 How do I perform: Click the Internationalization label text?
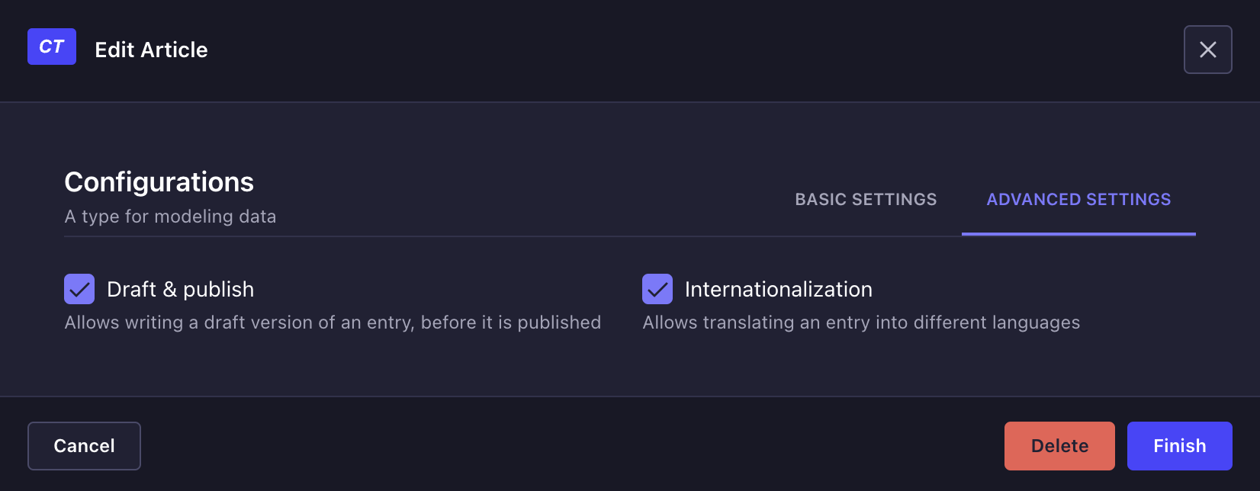[x=778, y=289]
